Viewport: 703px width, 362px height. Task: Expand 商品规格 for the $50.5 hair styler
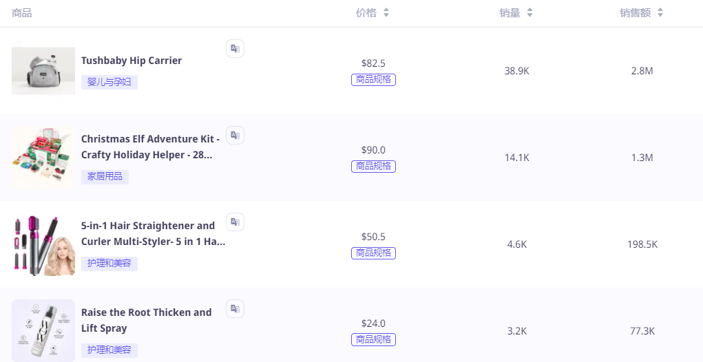(x=373, y=253)
